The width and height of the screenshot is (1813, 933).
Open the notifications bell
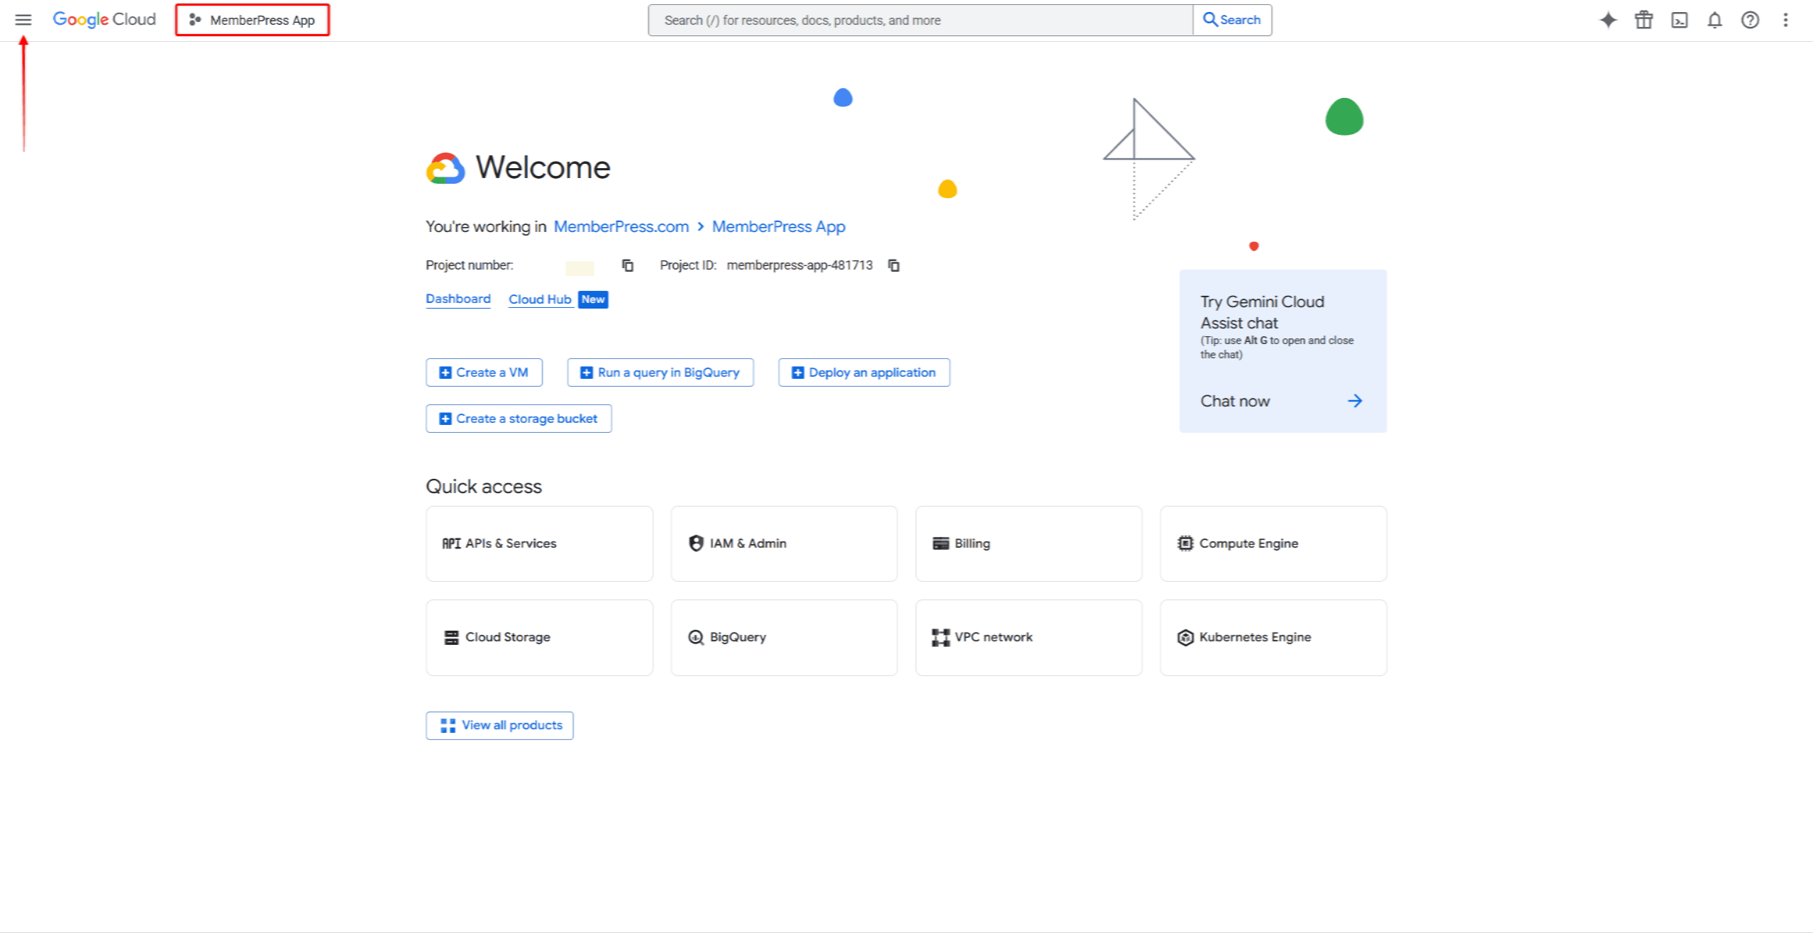1714,20
